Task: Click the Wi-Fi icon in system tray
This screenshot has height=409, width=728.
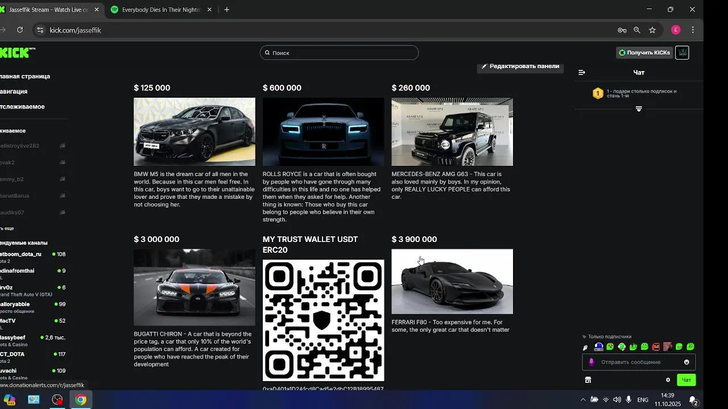Action: coord(606,400)
